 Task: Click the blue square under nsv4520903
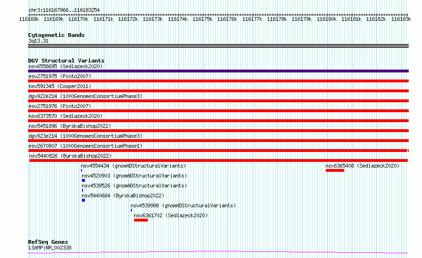[83, 180]
